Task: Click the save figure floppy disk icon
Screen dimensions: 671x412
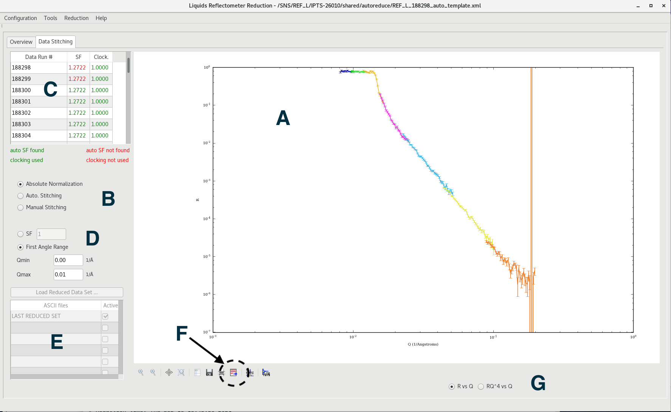Action: (x=209, y=373)
